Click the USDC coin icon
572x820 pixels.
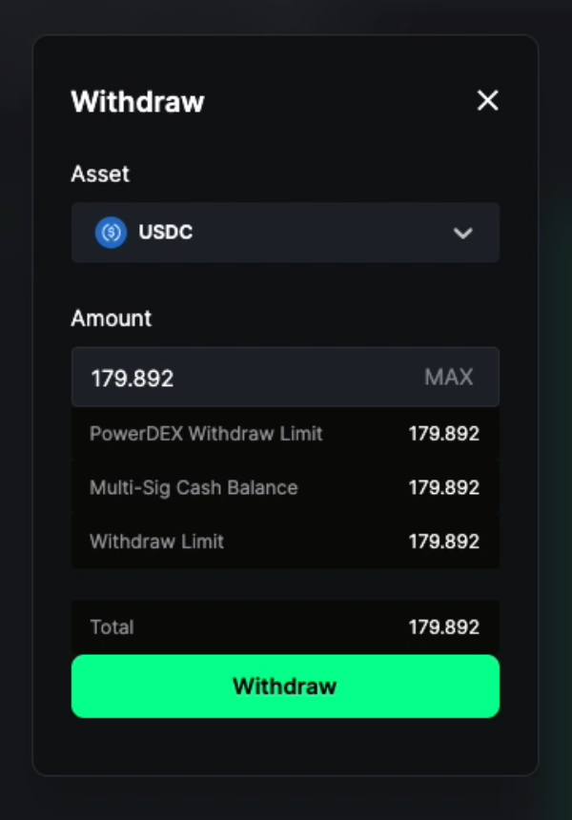tap(111, 232)
